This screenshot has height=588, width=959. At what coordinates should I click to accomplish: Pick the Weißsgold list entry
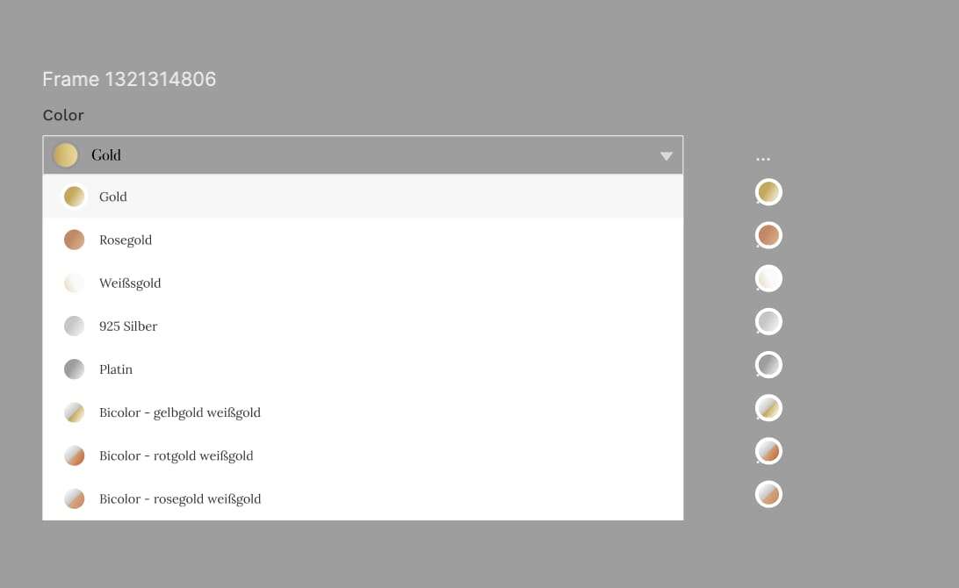pos(363,283)
